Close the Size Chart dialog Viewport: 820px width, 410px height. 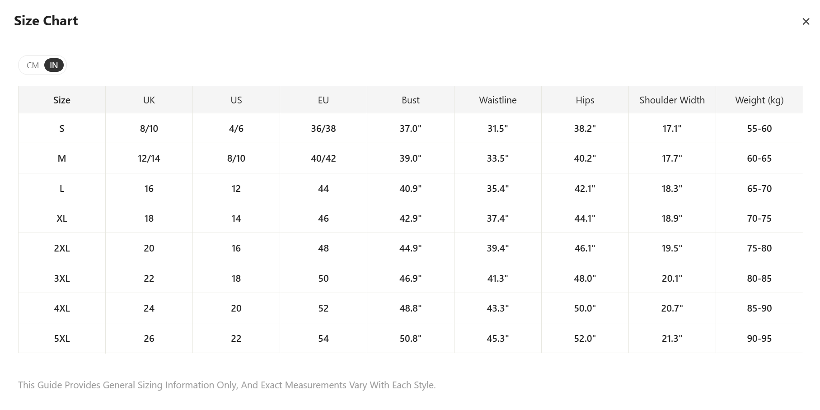click(806, 22)
